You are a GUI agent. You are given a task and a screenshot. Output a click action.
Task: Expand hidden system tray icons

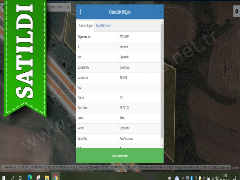183,178
